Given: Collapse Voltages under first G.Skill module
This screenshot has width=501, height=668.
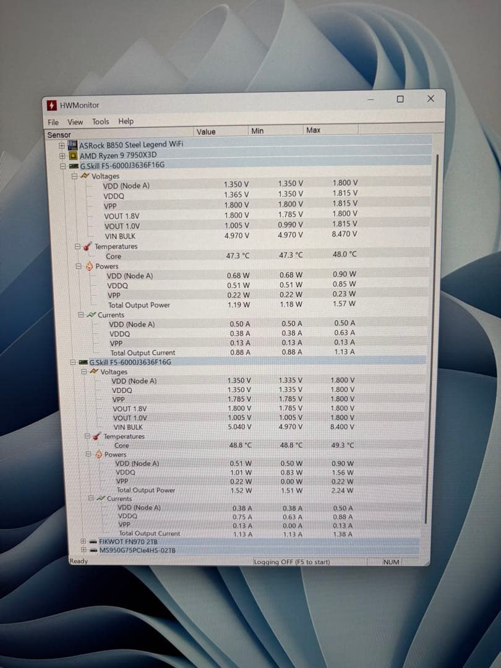Looking at the screenshot, I should pos(74,176).
